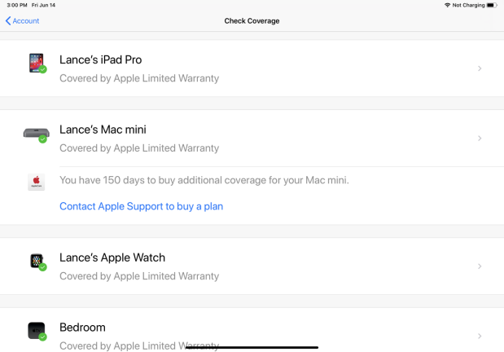The width and height of the screenshot is (504, 352).
Task: Tap the battery indicator icon
Action: pyautogui.click(x=492, y=5)
